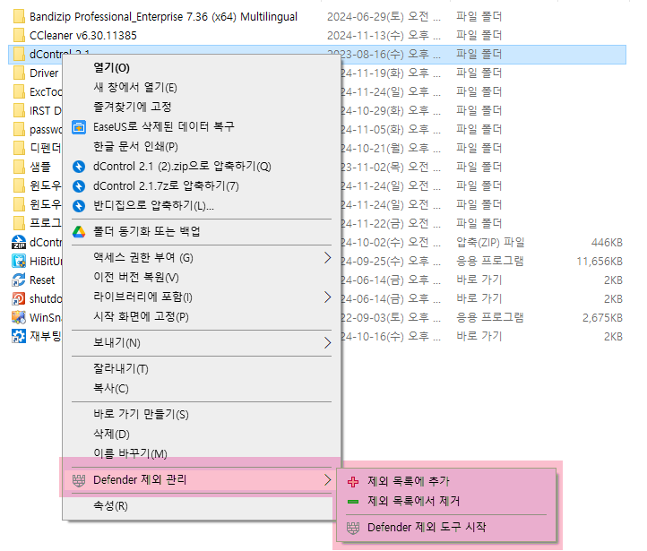This screenshot has height=551, width=647.
Task: Click the 2024-06-29(토) date cell
Action: [x=384, y=17]
